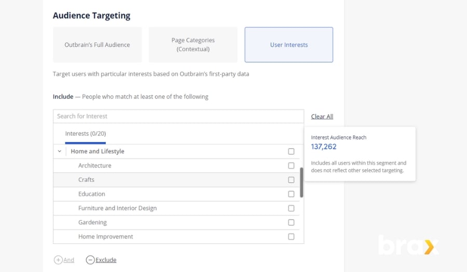
Task: Click the Home and Lifestyle label
Action: 98,151
